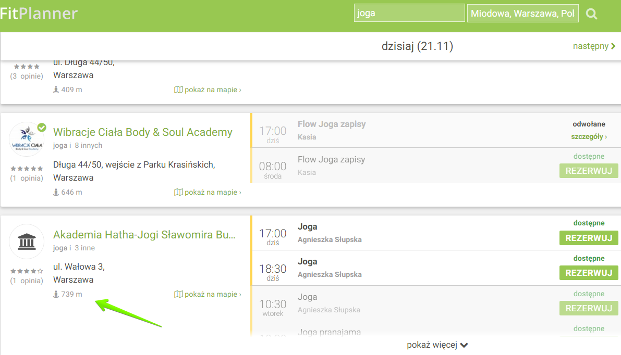
Task: Click star rating of Wibracje Ciała
Action: [x=27, y=169]
